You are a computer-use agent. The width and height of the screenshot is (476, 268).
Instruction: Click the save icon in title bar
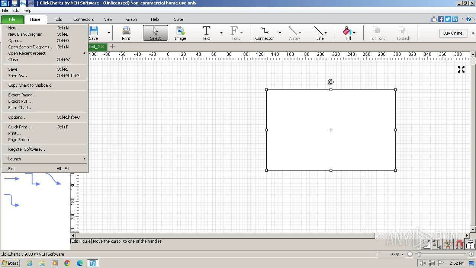pos(15,3)
